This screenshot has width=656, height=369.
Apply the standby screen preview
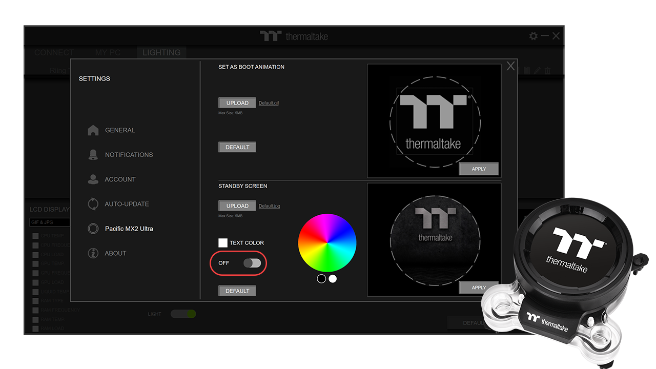click(479, 288)
